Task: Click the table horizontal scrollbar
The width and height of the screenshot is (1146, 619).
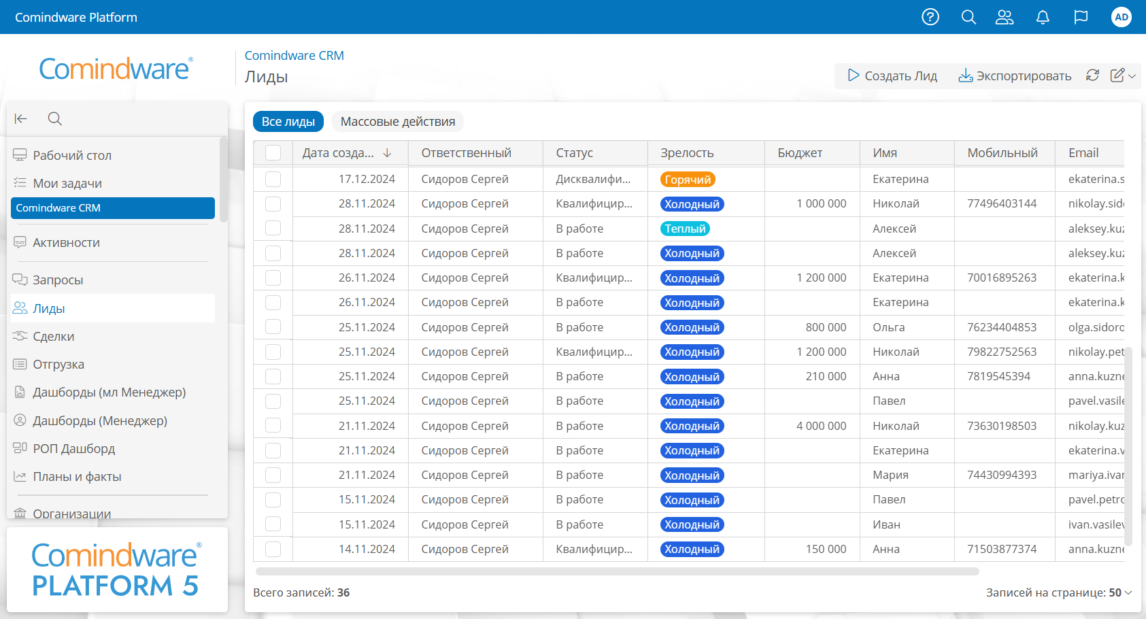Action: 617,571
